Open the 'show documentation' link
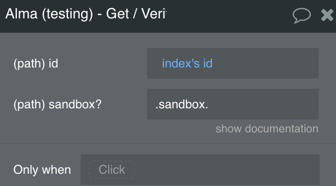 click(267, 129)
